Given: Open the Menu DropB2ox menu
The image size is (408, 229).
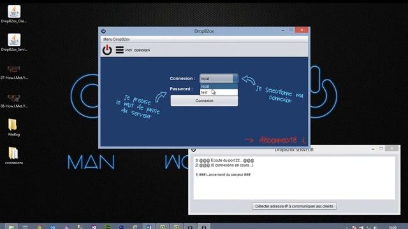Looking at the screenshot, I should tap(116, 39).
